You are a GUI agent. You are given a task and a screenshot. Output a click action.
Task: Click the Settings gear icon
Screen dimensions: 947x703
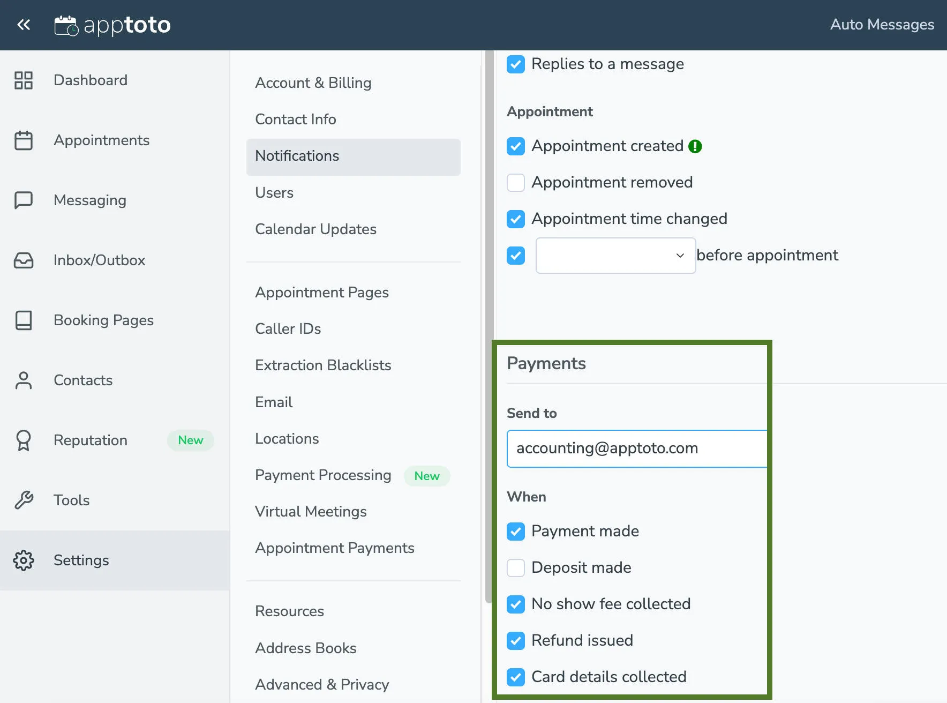tap(24, 560)
